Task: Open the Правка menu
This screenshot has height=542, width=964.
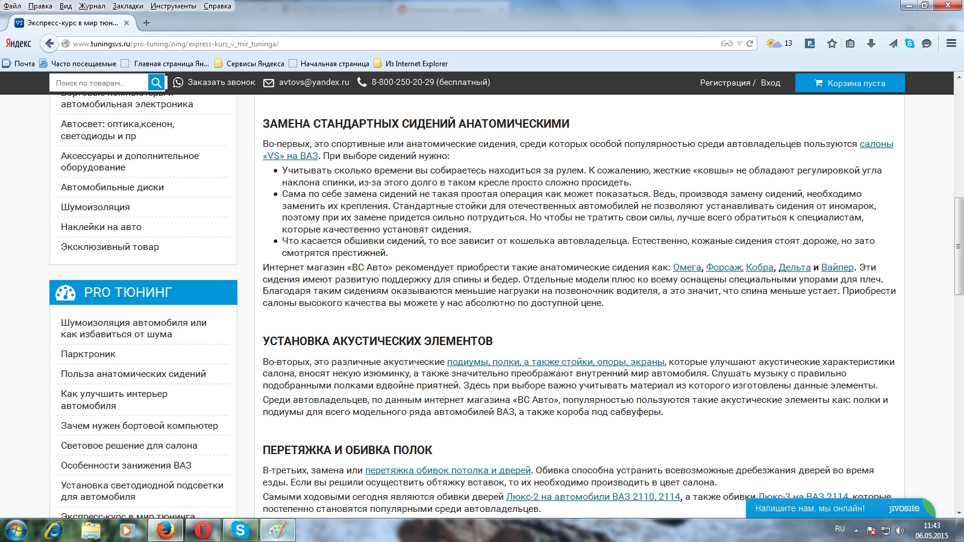Action: coord(40,6)
